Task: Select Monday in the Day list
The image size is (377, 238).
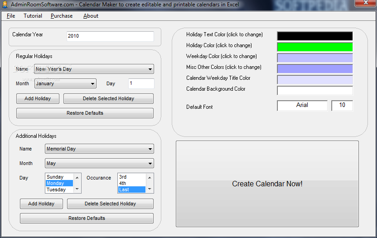Action: tap(59, 183)
